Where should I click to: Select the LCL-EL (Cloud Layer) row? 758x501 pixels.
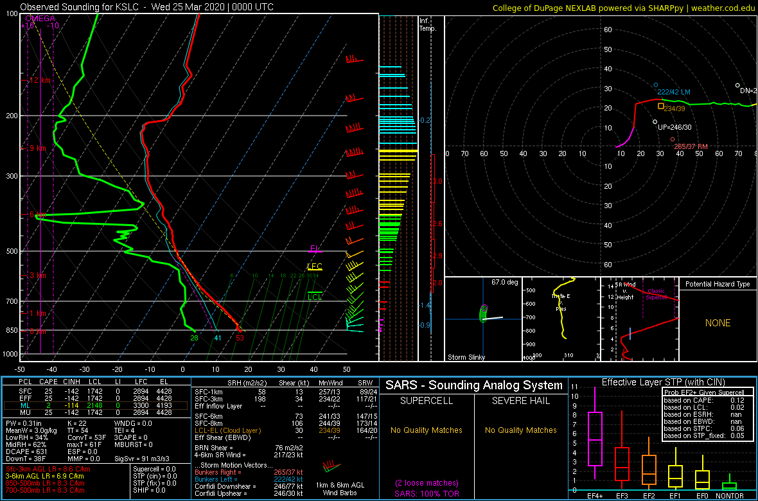[284, 430]
